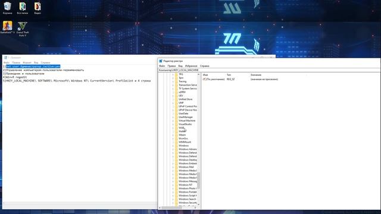381x214 pixels.
Task: Select the Windows Embedded tree key
Action: [188, 163]
